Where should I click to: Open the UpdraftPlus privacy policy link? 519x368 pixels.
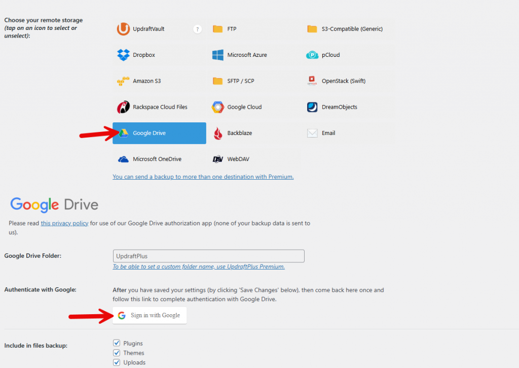pyautogui.click(x=64, y=223)
